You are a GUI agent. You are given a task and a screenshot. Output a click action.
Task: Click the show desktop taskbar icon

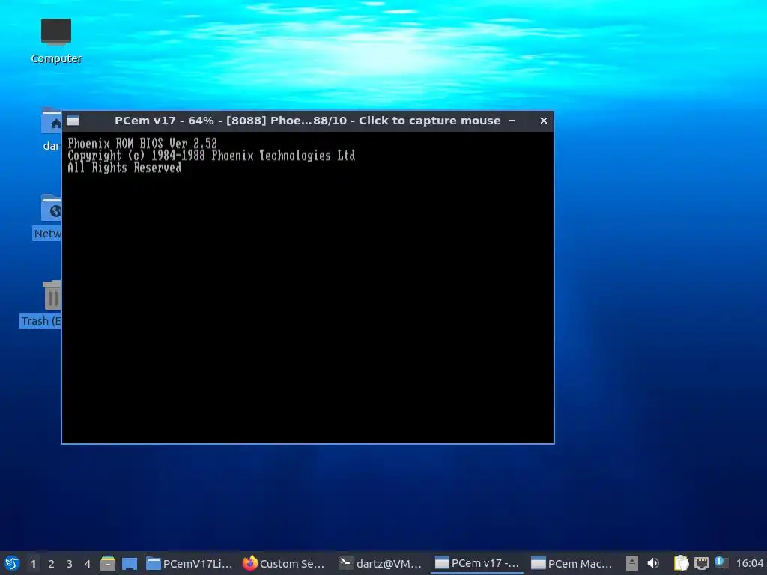coord(129,563)
